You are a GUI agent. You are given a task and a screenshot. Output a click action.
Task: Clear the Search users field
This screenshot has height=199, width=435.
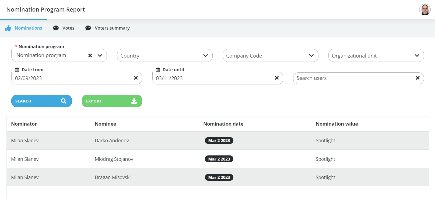point(418,78)
